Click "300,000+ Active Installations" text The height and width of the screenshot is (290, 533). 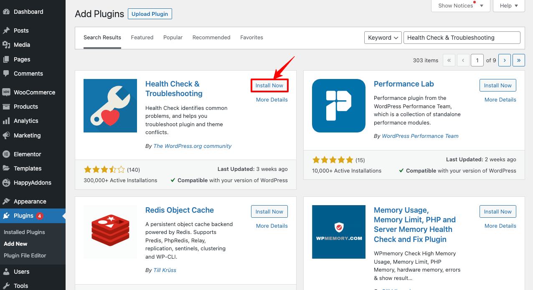click(120, 180)
